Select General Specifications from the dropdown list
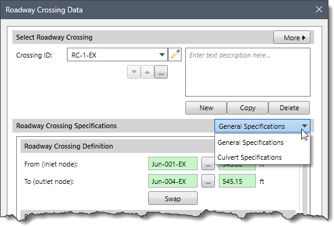334x226 pixels. coord(262,142)
